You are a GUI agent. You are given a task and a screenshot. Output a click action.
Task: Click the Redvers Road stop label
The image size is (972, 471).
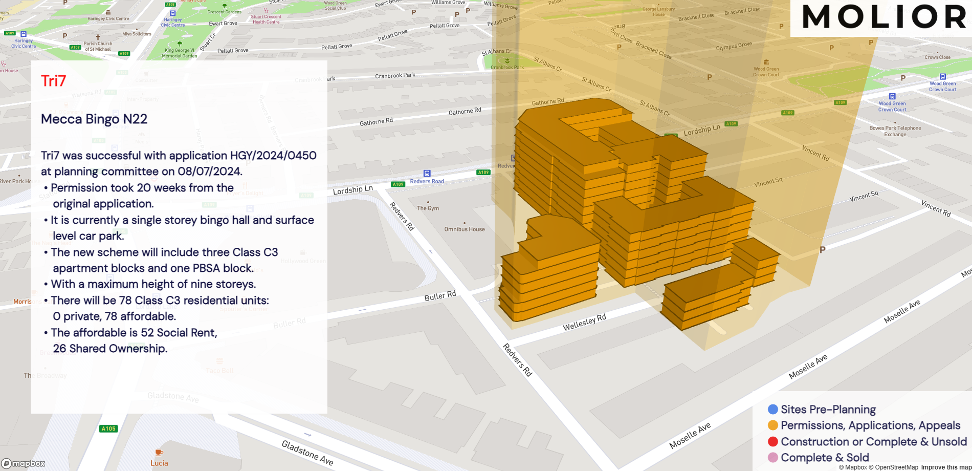427,181
